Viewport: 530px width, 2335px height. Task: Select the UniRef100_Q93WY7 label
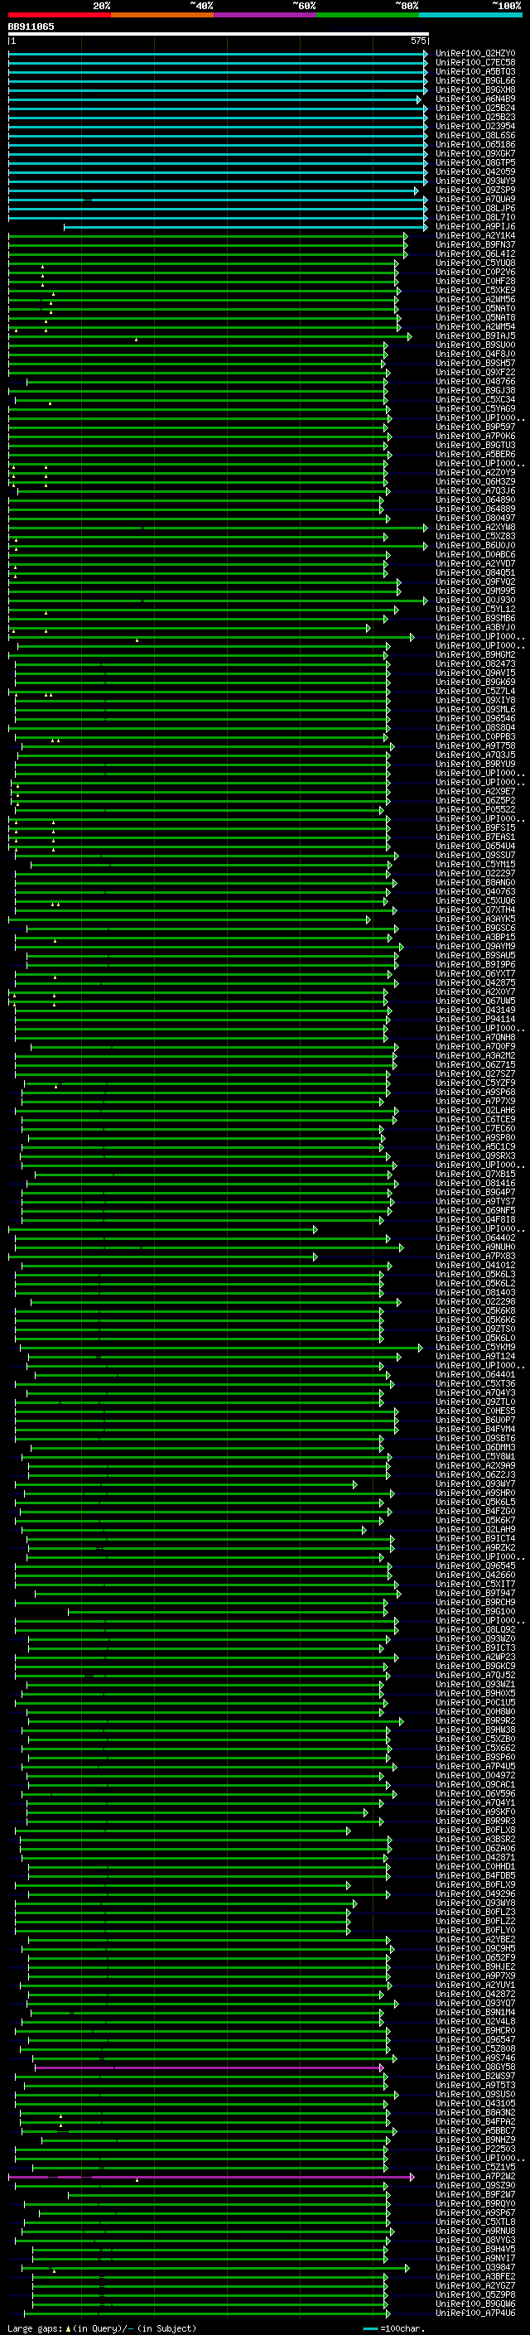(475, 1483)
